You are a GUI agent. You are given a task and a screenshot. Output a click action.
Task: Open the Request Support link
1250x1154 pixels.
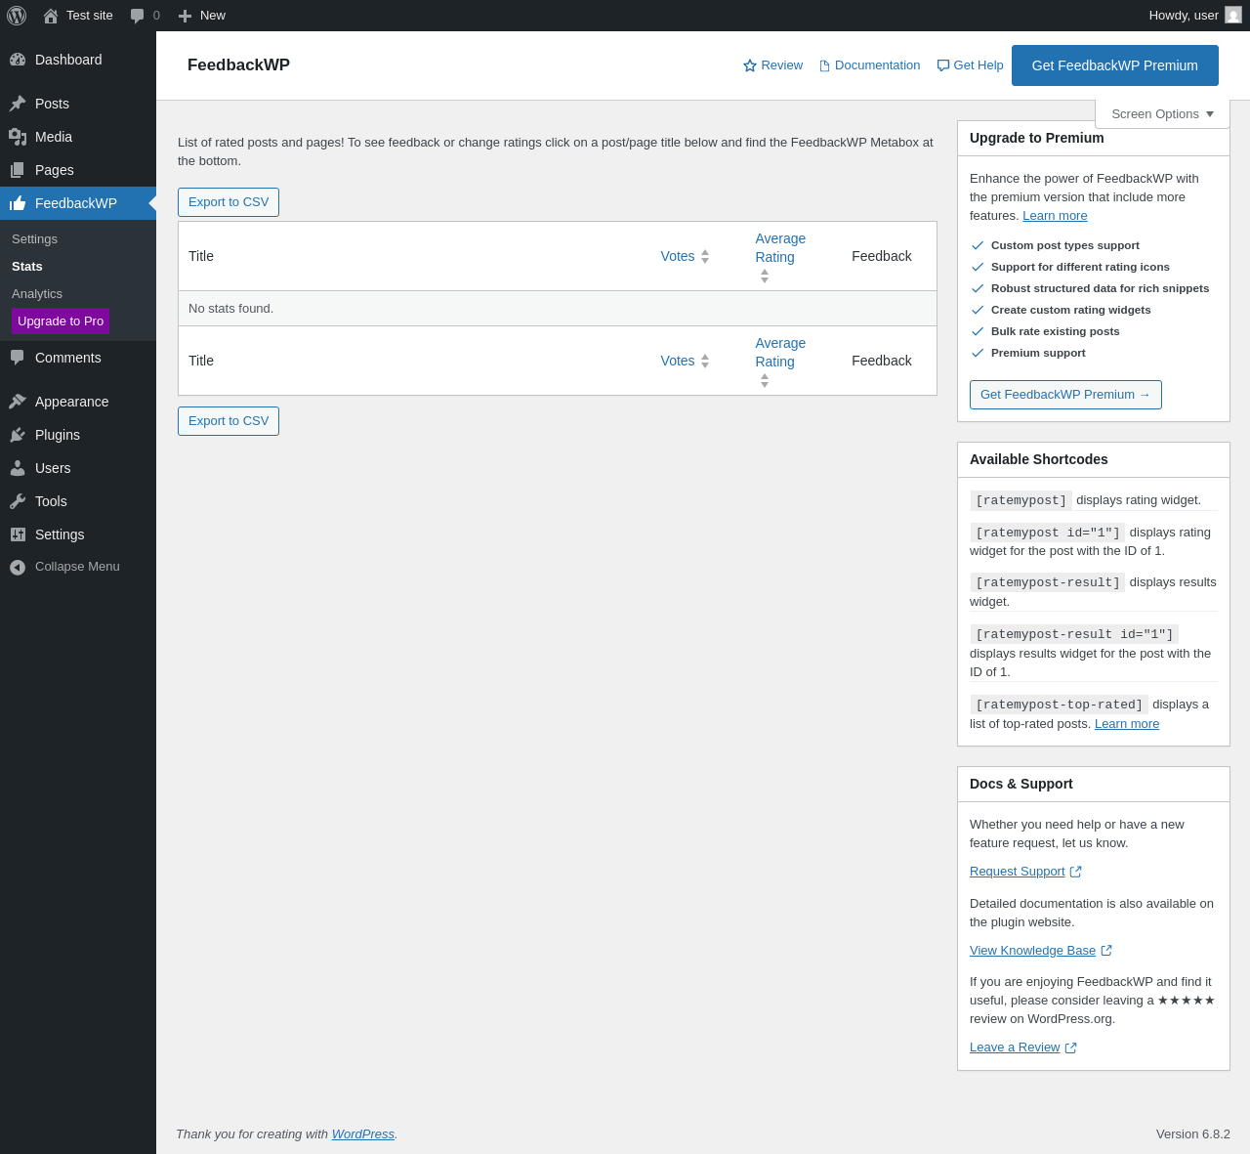[x=1018, y=872]
